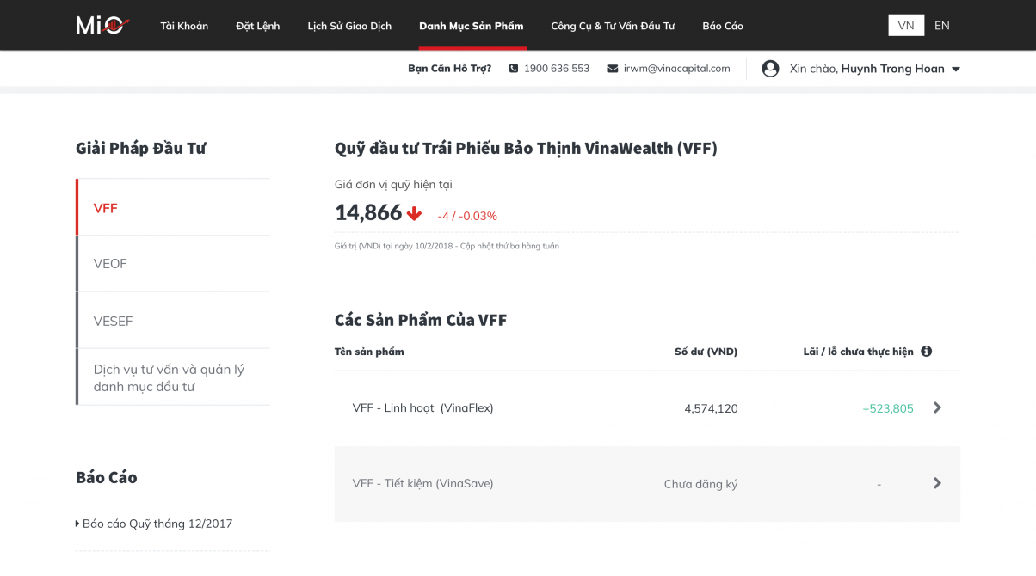The height and width of the screenshot is (576, 1036).
Task: Open Lịch Sử Giao Dịch page
Action: click(349, 26)
